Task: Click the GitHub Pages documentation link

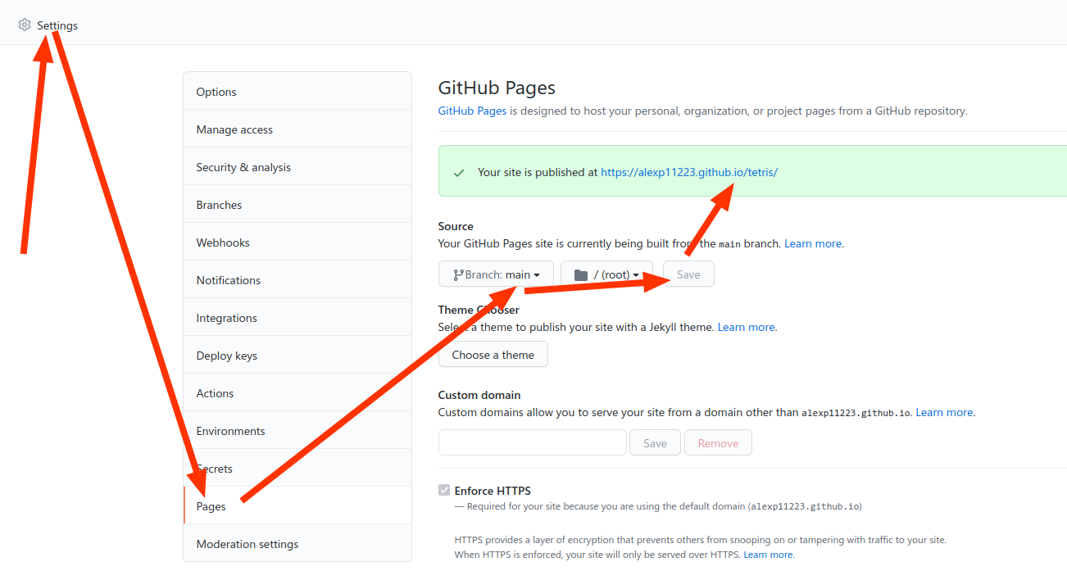Action: (x=472, y=111)
